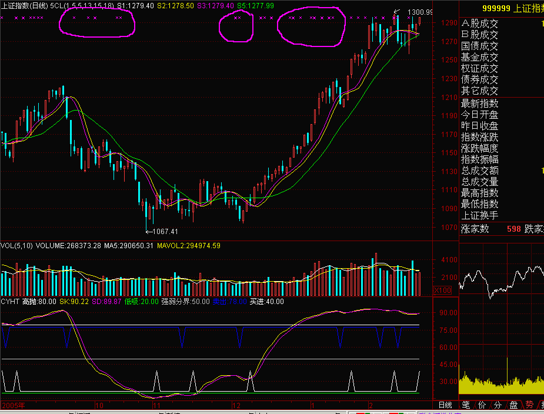Viewport: 544px width, 414px height.
Task: Click the 最低指数 label
Action: click(479, 203)
